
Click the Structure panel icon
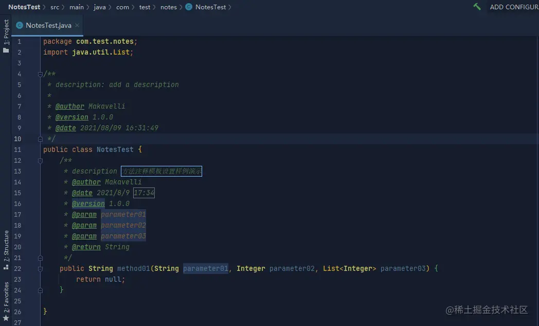(6, 266)
